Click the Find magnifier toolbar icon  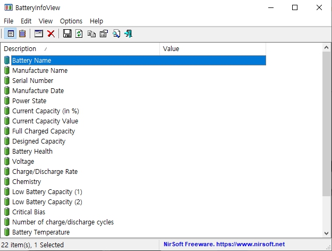click(116, 34)
